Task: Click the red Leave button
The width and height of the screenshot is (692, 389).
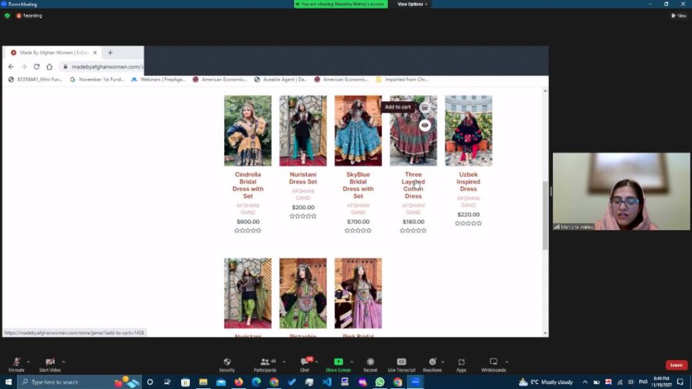Action: click(676, 365)
